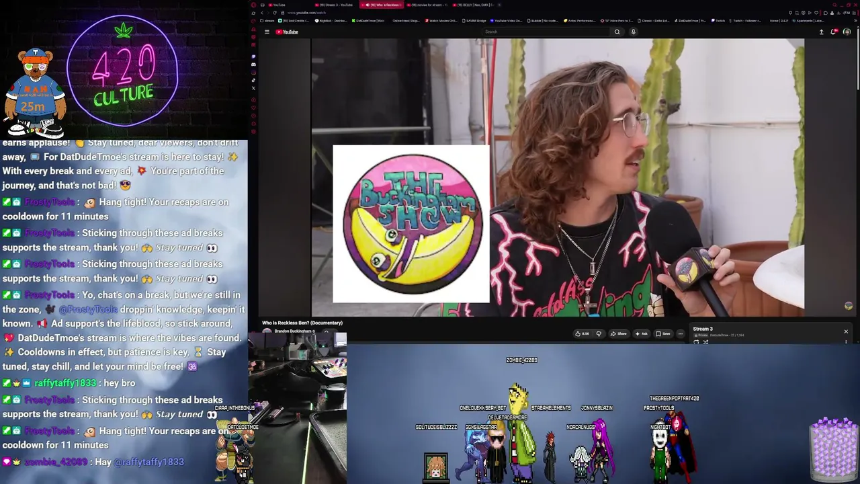Switch to the 'BELLY | Nas, DMX' tab

coord(474,5)
